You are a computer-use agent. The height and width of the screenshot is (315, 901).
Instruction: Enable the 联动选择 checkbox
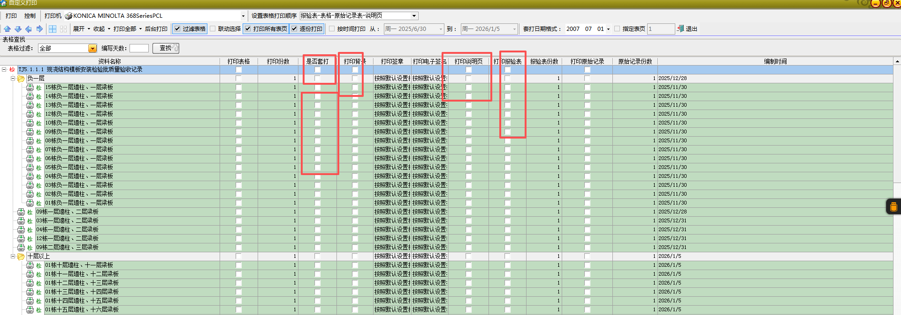[213, 29]
